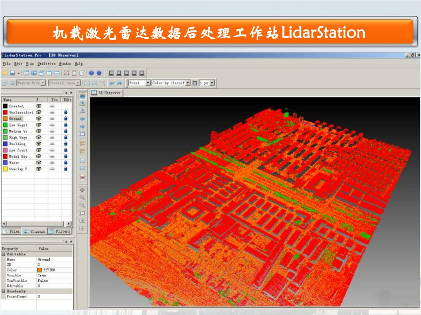Collapse the Editable property group
The width and height of the screenshot is (421, 315).
coord(3,254)
